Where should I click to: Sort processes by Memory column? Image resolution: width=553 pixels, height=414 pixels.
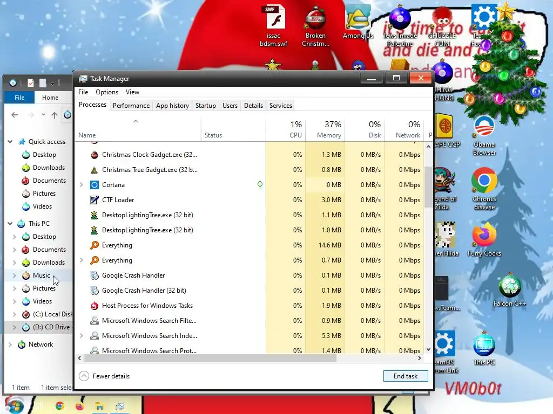point(325,129)
